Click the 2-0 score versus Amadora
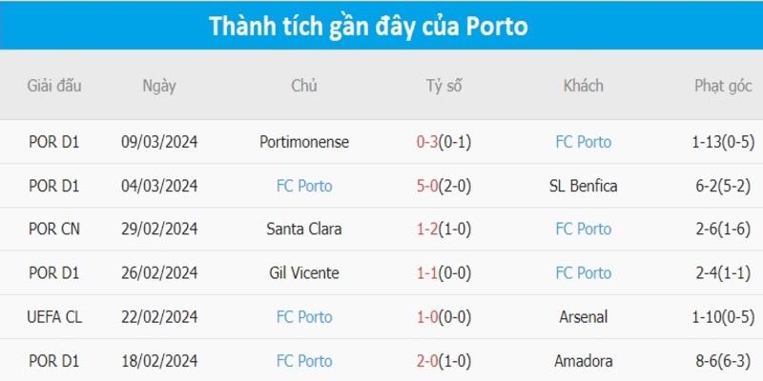Viewport: 763px width, 381px height. pyautogui.click(x=428, y=361)
